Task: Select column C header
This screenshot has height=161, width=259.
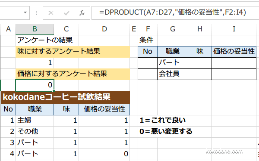Action: (x=66, y=29)
